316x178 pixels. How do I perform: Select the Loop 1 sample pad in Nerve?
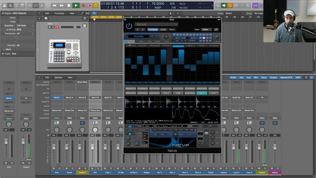click(202, 93)
